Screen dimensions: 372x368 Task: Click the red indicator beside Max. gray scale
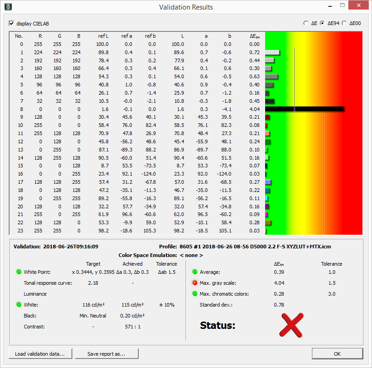[x=196, y=282]
